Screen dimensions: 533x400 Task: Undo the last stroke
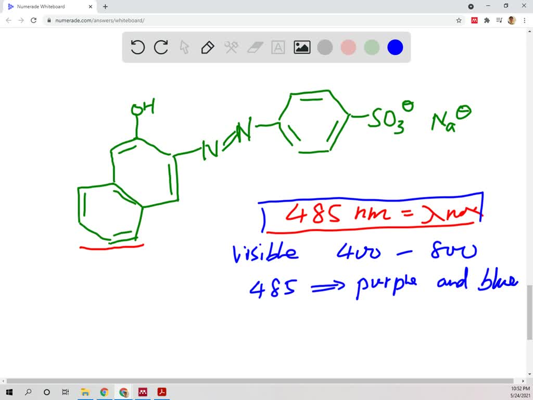tap(137, 47)
